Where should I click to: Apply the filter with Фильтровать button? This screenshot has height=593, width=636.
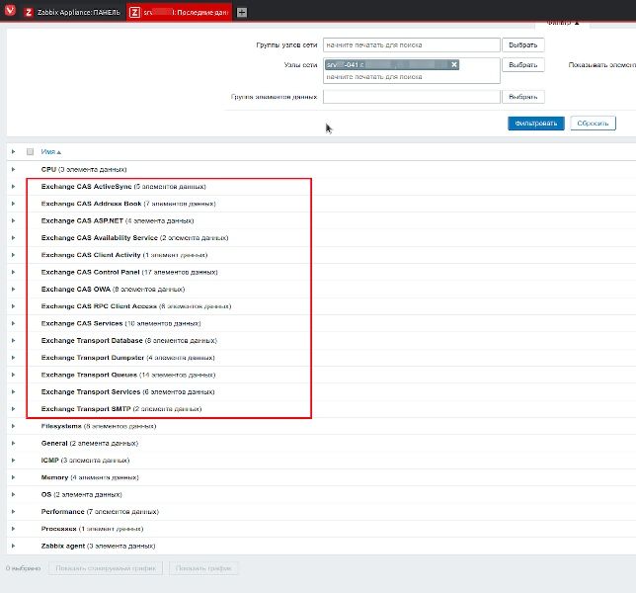coord(536,124)
